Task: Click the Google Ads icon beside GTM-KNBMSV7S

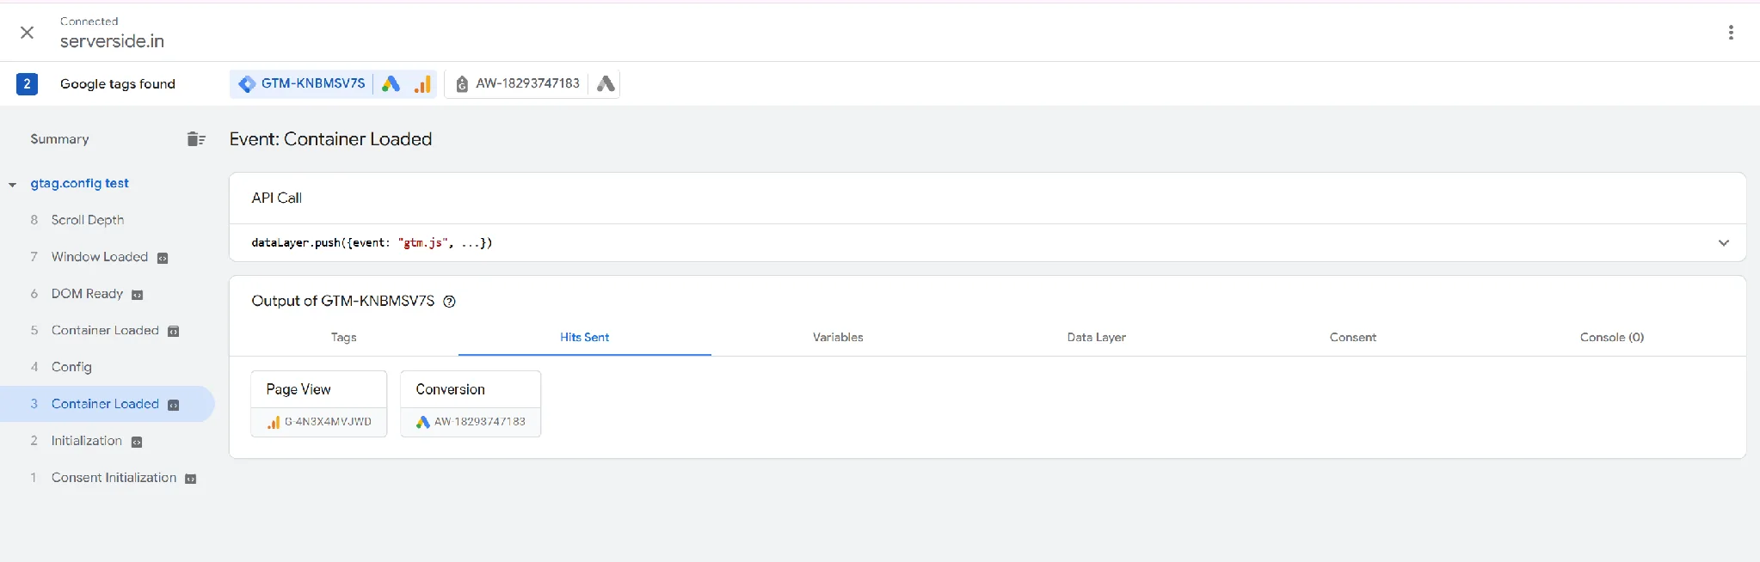Action: click(391, 83)
